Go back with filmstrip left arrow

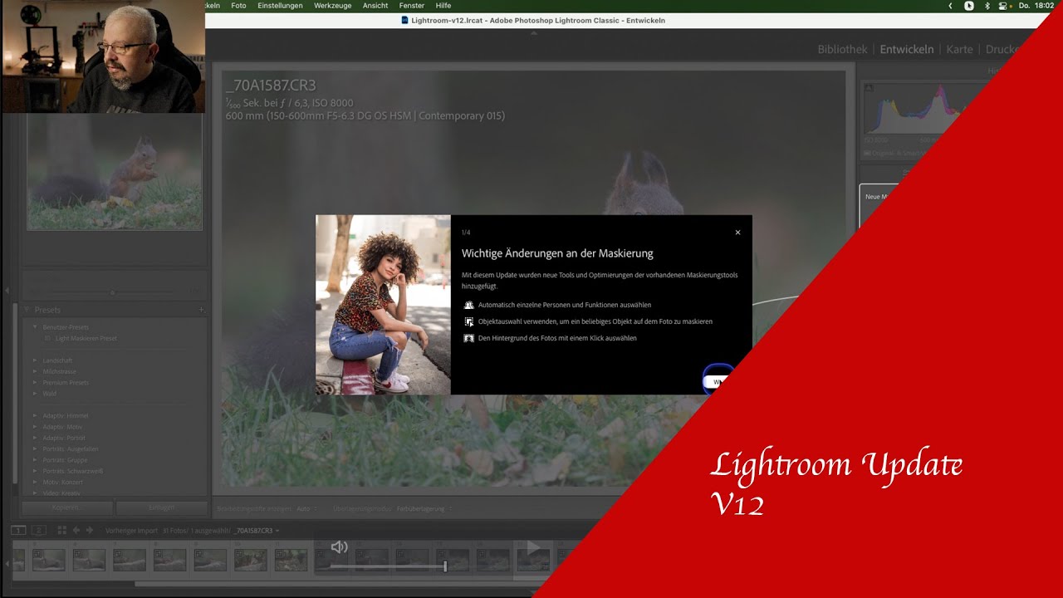[x=76, y=530]
